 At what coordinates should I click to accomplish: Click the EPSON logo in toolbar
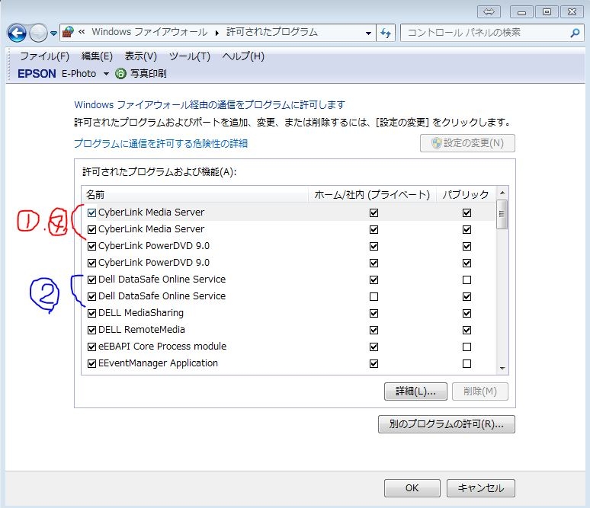click(37, 74)
